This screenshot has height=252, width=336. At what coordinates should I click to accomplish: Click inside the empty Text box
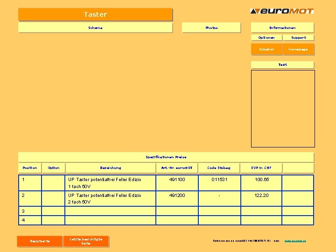pyautogui.click(x=283, y=109)
